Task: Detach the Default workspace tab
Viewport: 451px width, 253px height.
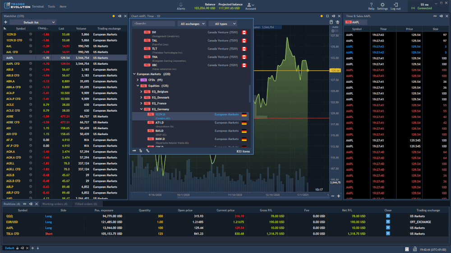Action: (x=22, y=248)
